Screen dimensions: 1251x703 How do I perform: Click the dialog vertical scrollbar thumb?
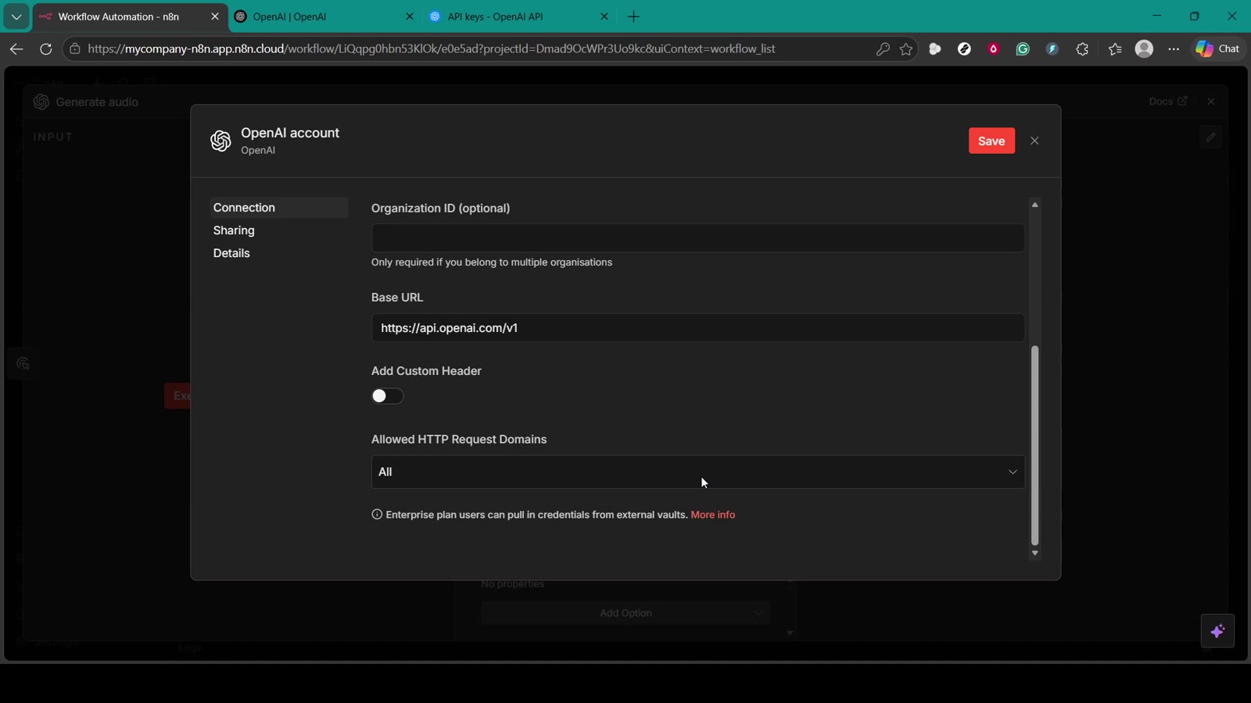coord(1034,445)
